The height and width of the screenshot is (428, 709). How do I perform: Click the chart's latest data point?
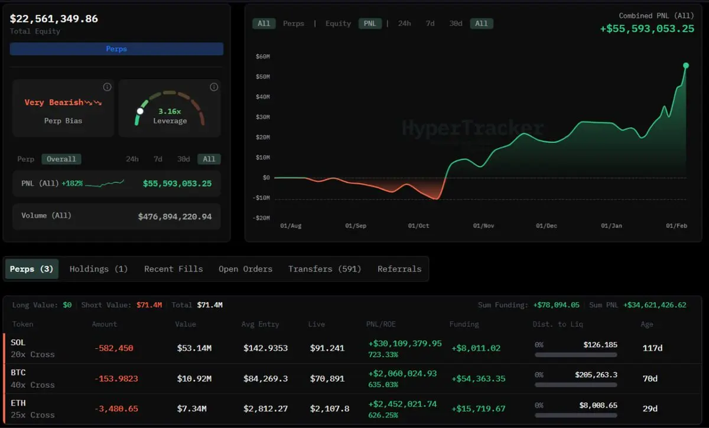pyautogui.click(x=686, y=66)
